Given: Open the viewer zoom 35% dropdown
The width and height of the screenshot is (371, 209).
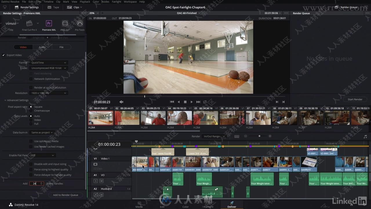Looking at the screenshot, I should (x=94, y=13).
